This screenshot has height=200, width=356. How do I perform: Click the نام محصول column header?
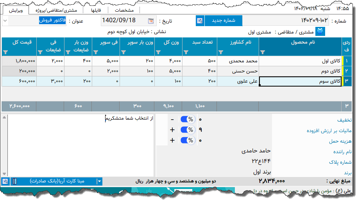300,47
